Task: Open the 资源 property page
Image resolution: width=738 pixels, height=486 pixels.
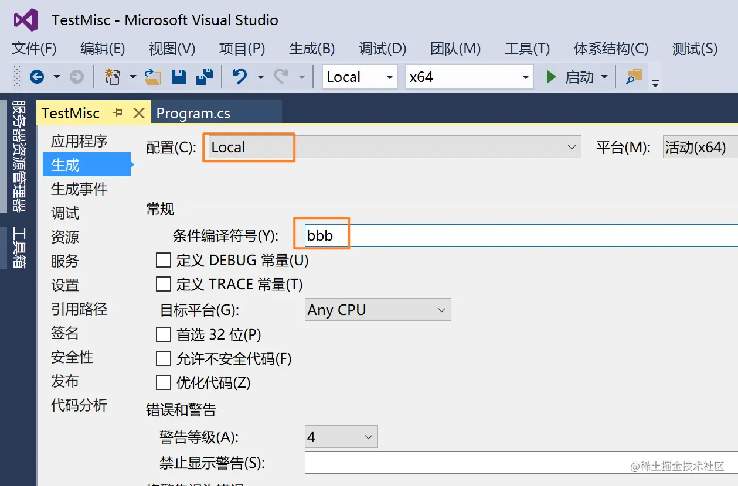Action: tap(65, 237)
